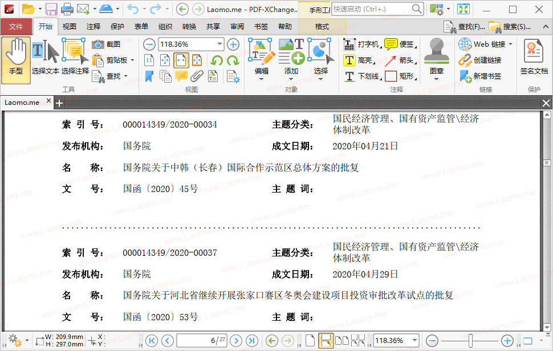553x351 pixels.
Task: Click the Sign Document (签名文档) icon
Action: 534,57
